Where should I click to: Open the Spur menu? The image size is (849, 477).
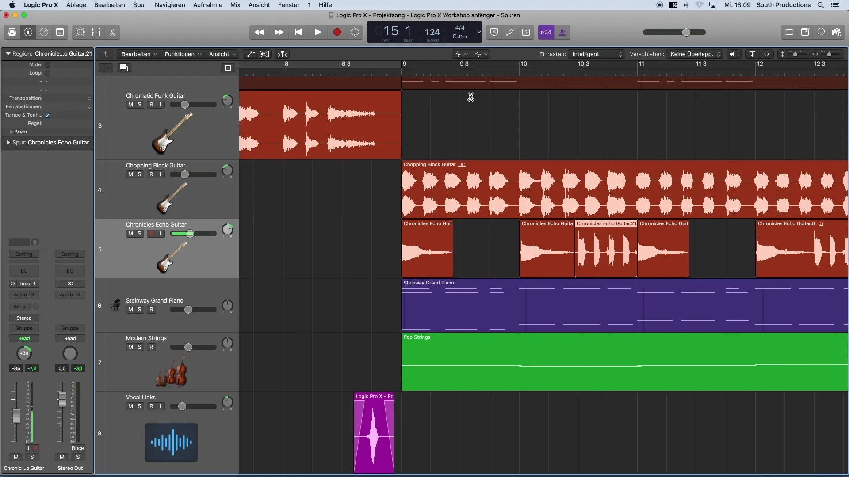(140, 5)
